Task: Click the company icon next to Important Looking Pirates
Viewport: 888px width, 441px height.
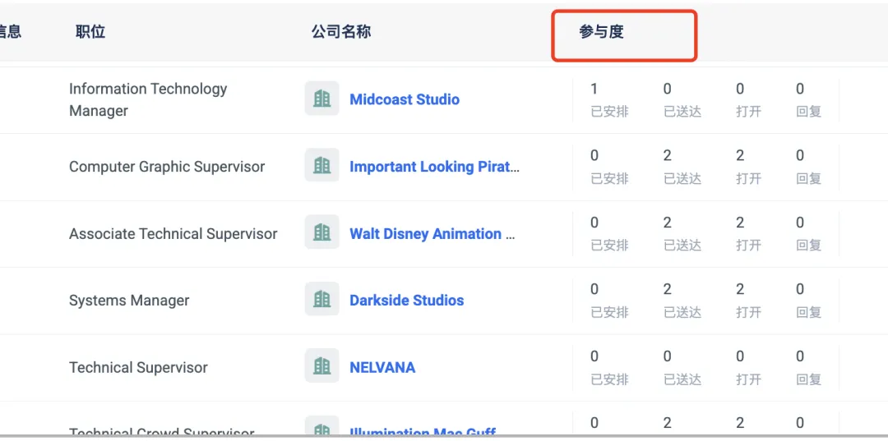Action: coord(321,166)
